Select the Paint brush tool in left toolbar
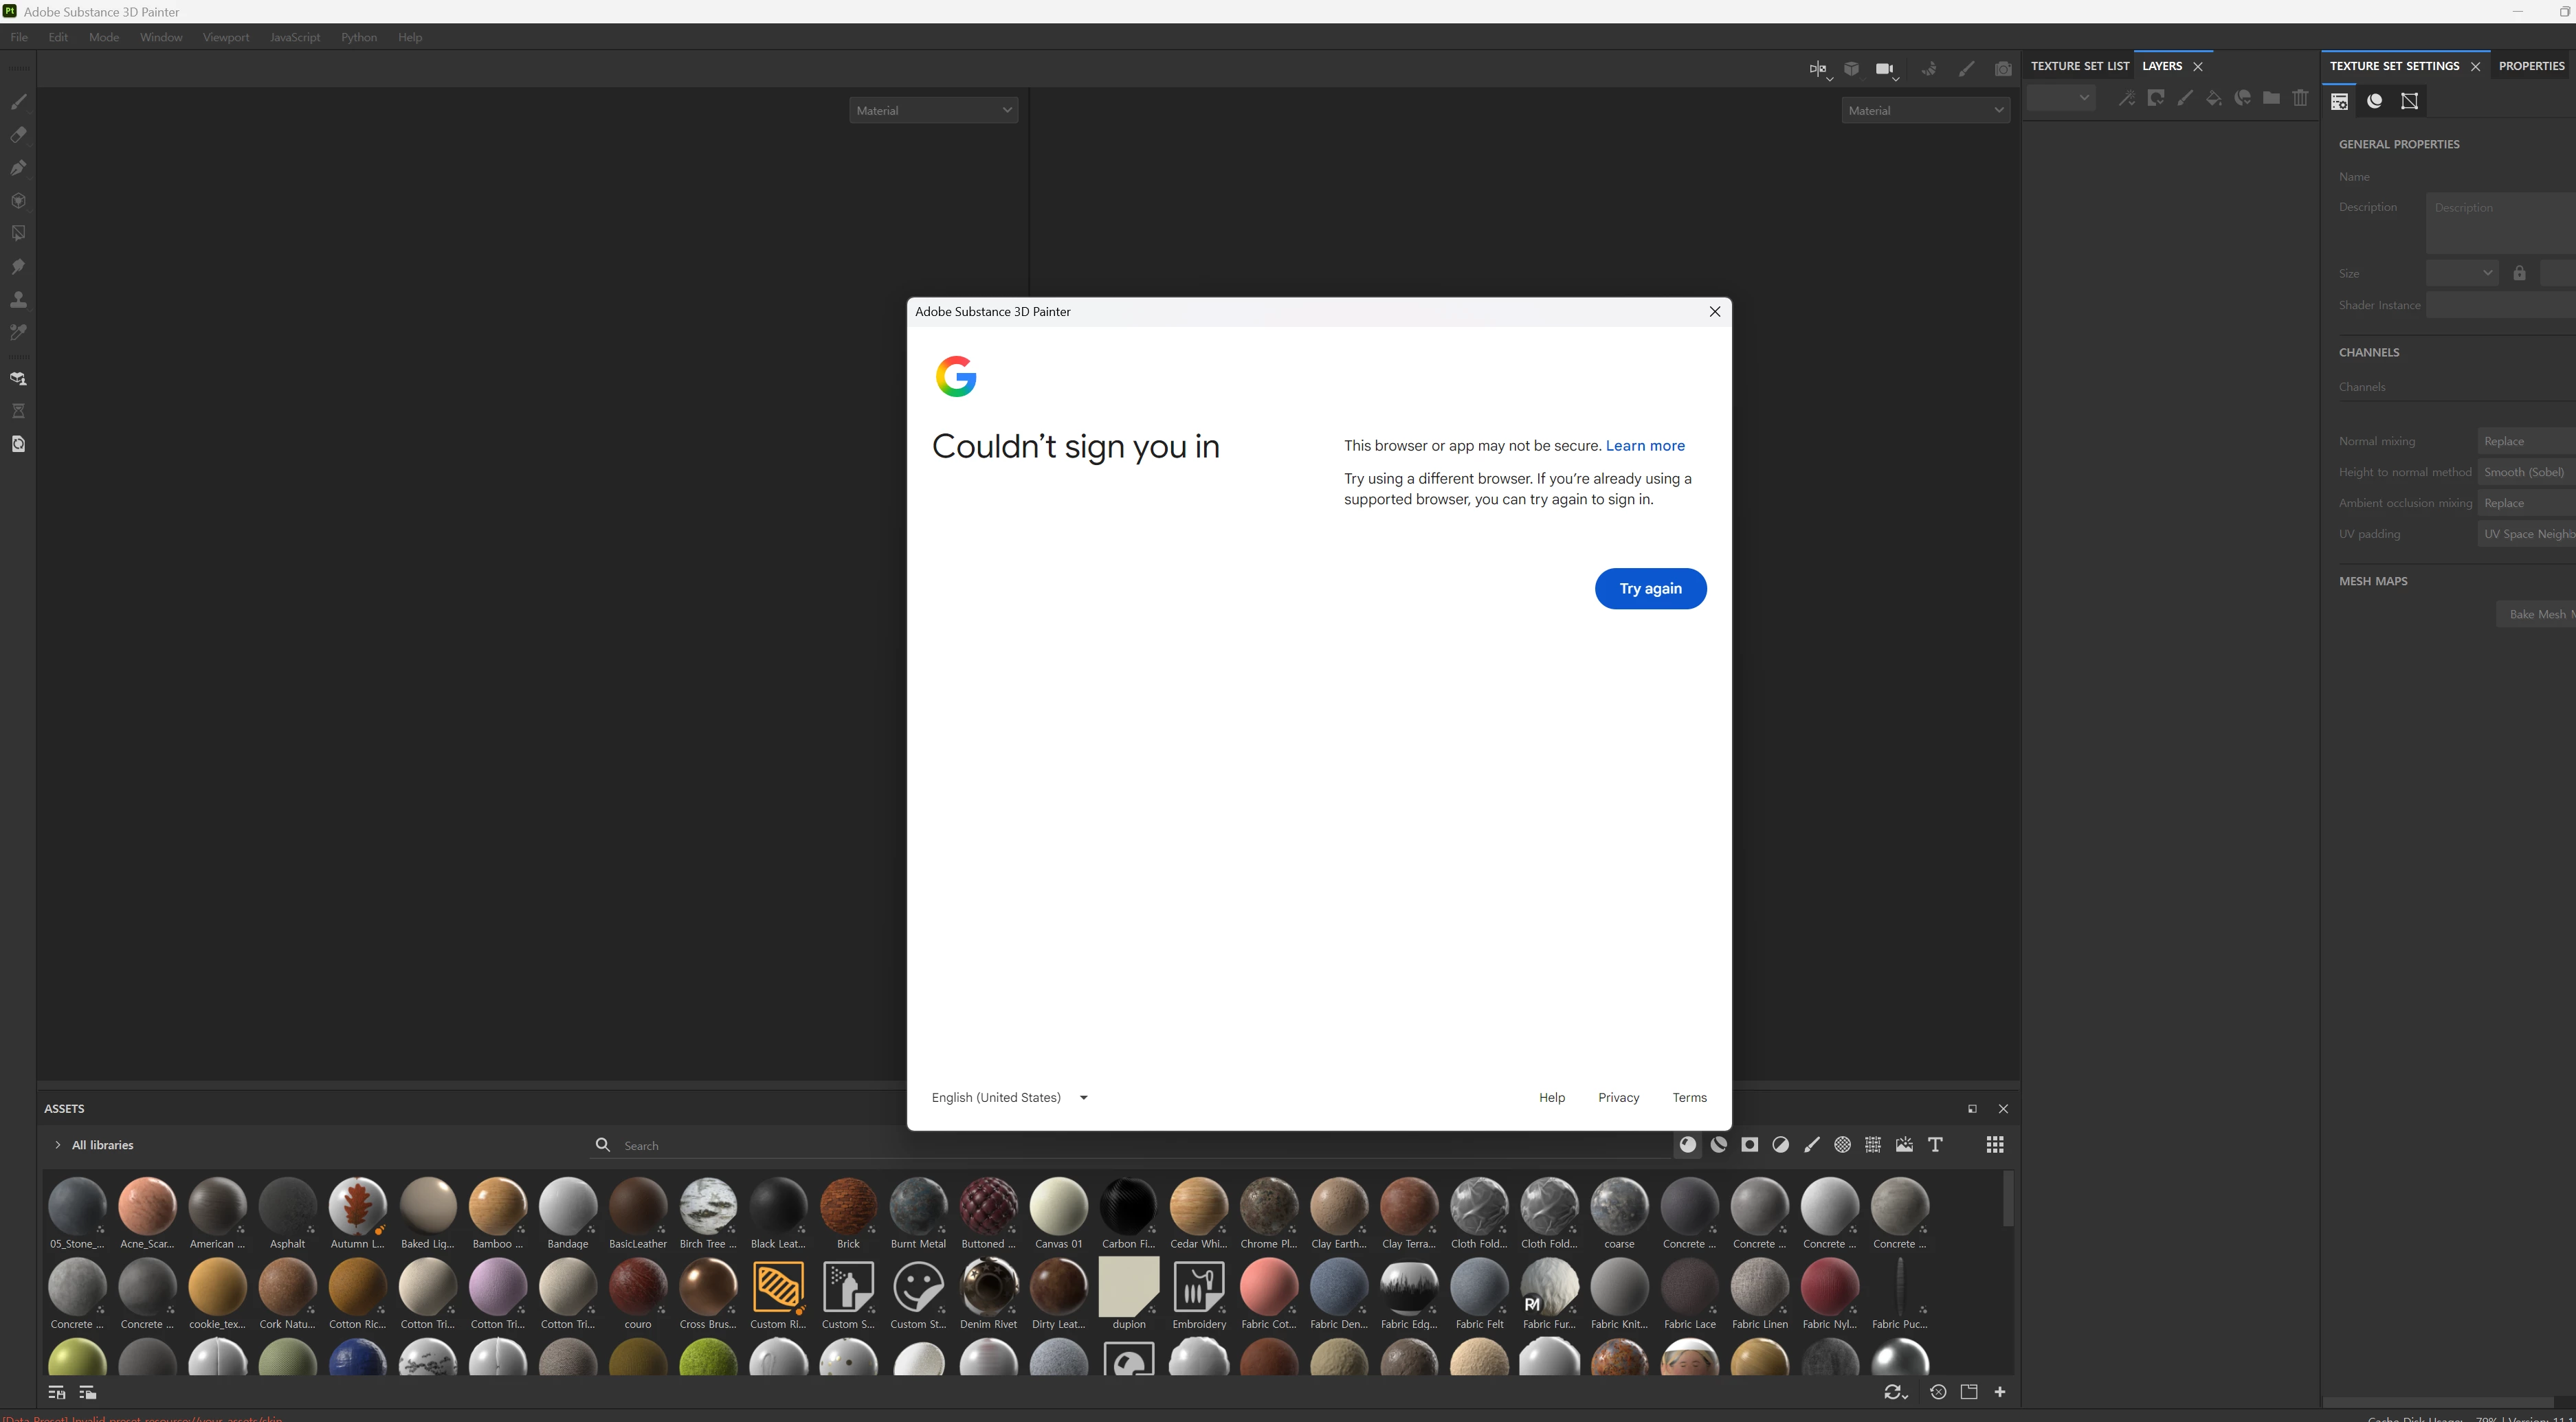The width and height of the screenshot is (2576, 1422). tap(18, 102)
